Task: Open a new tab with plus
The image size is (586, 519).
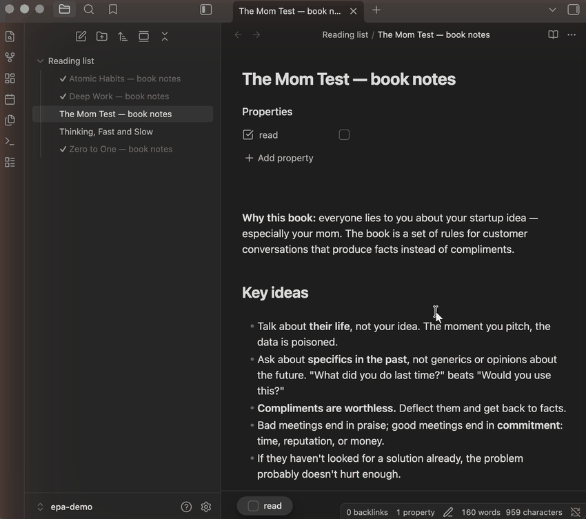Action: [x=376, y=10]
